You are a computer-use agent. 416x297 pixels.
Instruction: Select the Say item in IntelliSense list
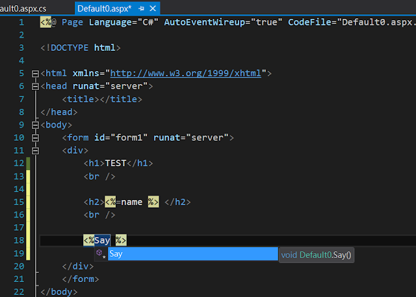[193, 253]
